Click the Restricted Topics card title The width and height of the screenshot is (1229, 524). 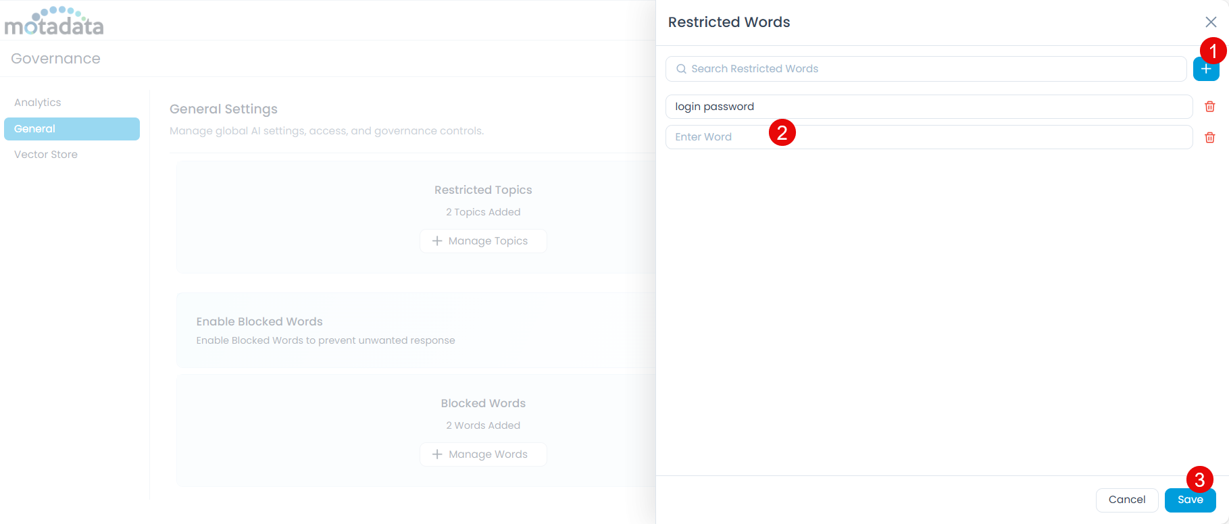pos(483,190)
